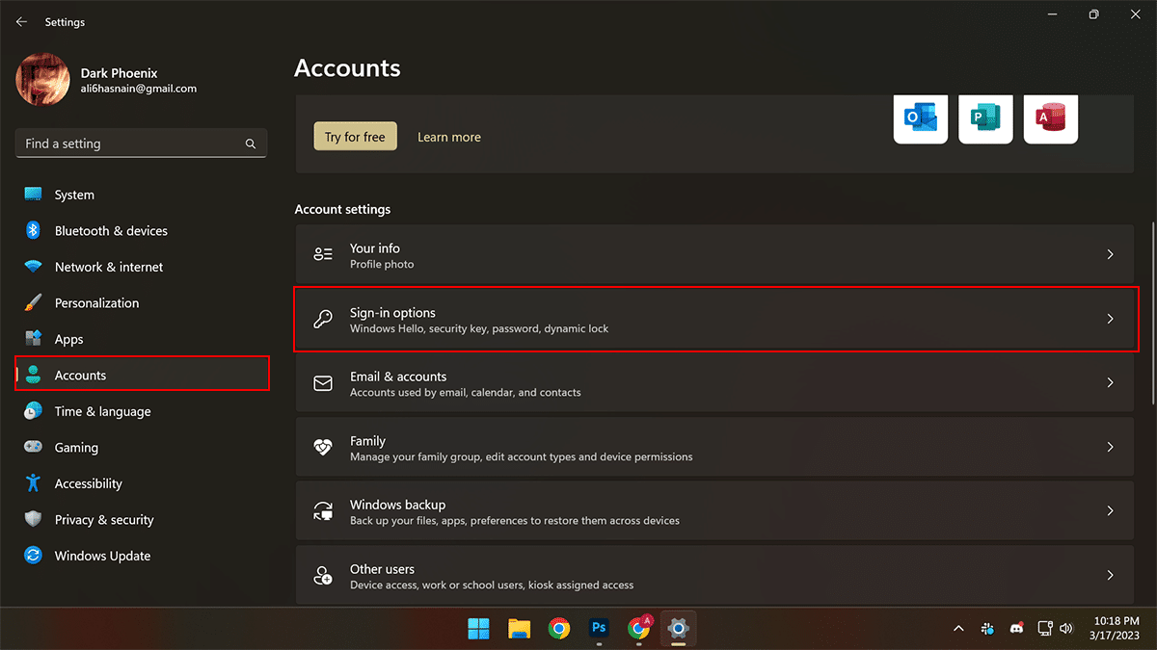
Task: Show hidden system tray icons
Action: pyautogui.click(x=958, y=629)
